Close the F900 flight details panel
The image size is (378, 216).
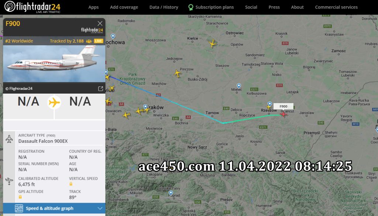point(100,23)
